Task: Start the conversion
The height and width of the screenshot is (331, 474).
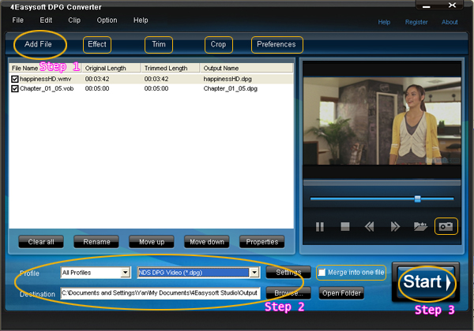Action: pyautogui.click(x=426, y=282)
